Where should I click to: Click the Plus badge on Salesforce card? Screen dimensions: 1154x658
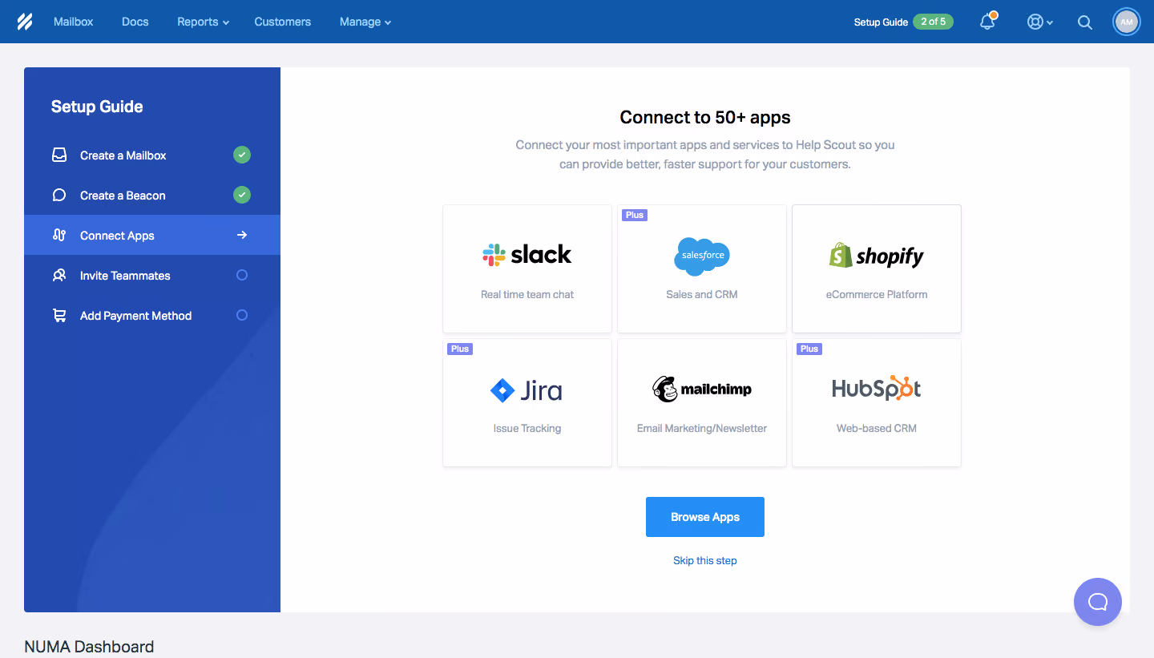(x=635, y=215)
